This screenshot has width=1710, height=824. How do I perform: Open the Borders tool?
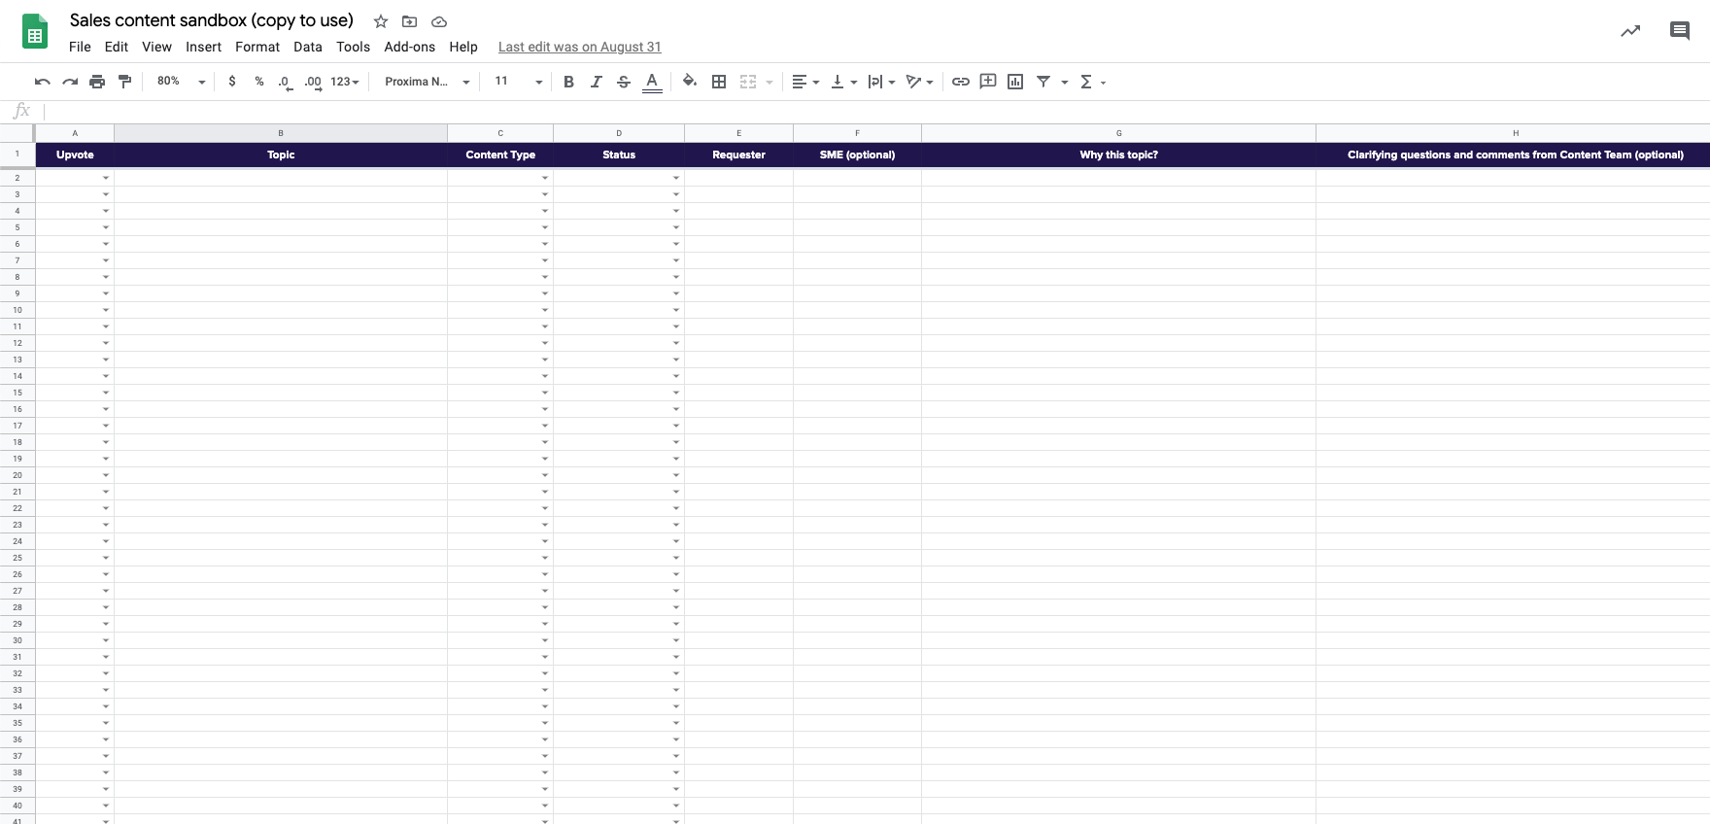coord(719,82)
